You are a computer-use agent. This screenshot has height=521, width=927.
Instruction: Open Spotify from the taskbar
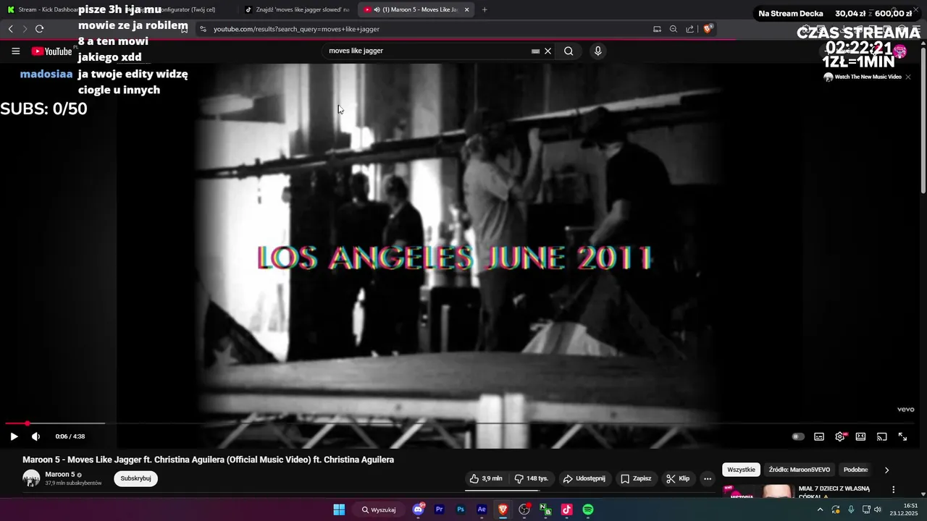tap(588, 509)
